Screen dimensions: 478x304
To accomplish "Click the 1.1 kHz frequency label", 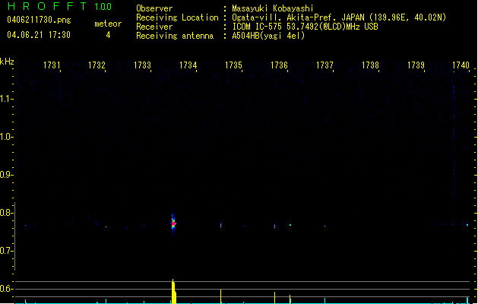I will tap(6, 99).
